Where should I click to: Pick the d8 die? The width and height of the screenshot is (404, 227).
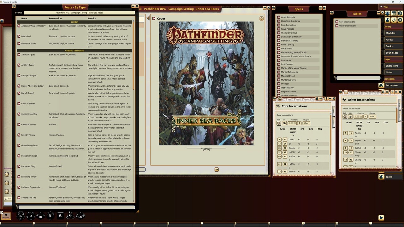tap(50, 216)
